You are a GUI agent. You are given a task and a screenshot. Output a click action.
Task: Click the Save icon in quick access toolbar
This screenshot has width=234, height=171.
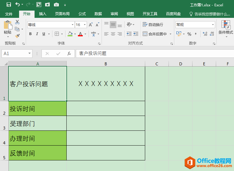[x=9, y=5]
